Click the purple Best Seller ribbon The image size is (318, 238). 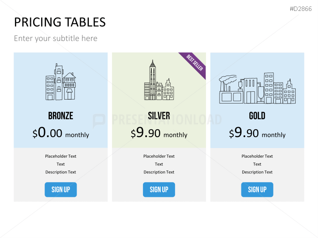195,64
